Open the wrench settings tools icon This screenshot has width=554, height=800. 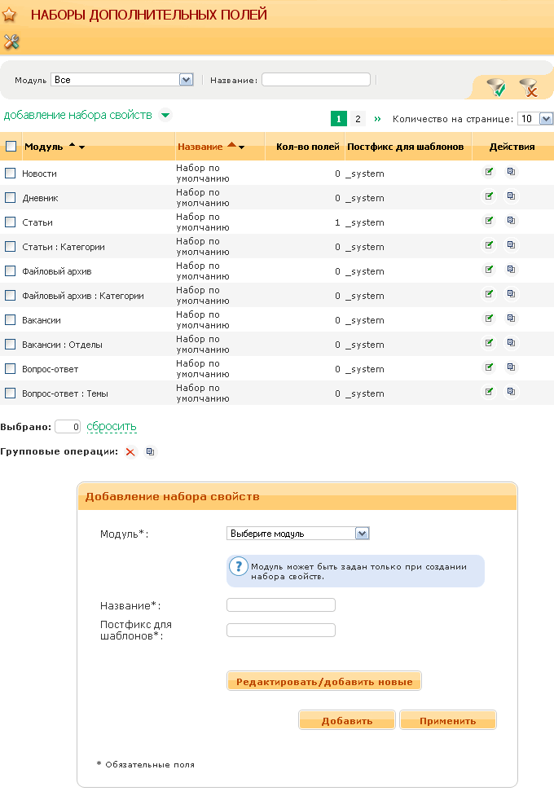coord(11,42)
